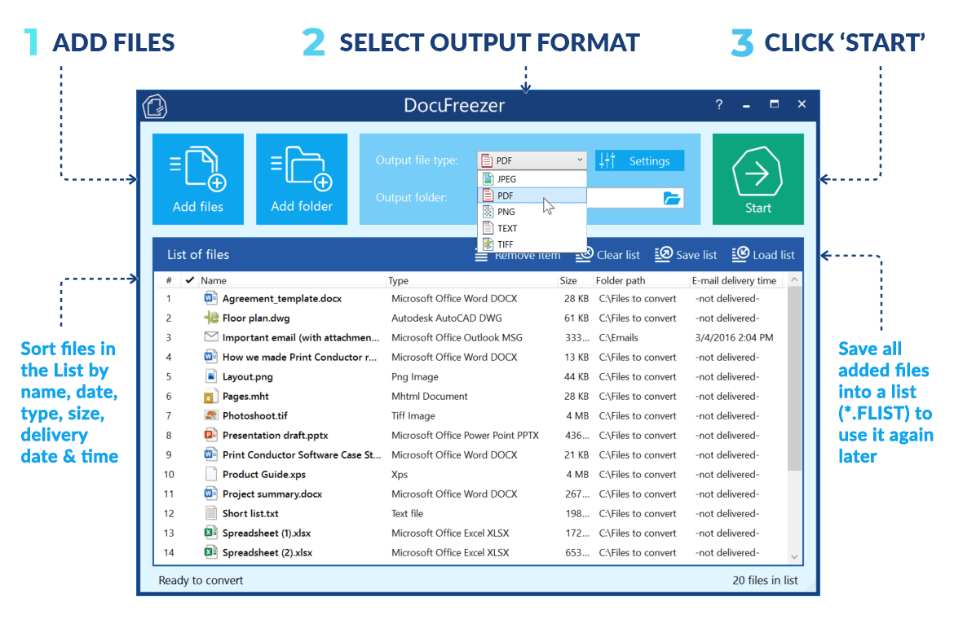Click the DocuFreezer logo icon in the title bar
954x619 pixels.
[x=155, y=106]
